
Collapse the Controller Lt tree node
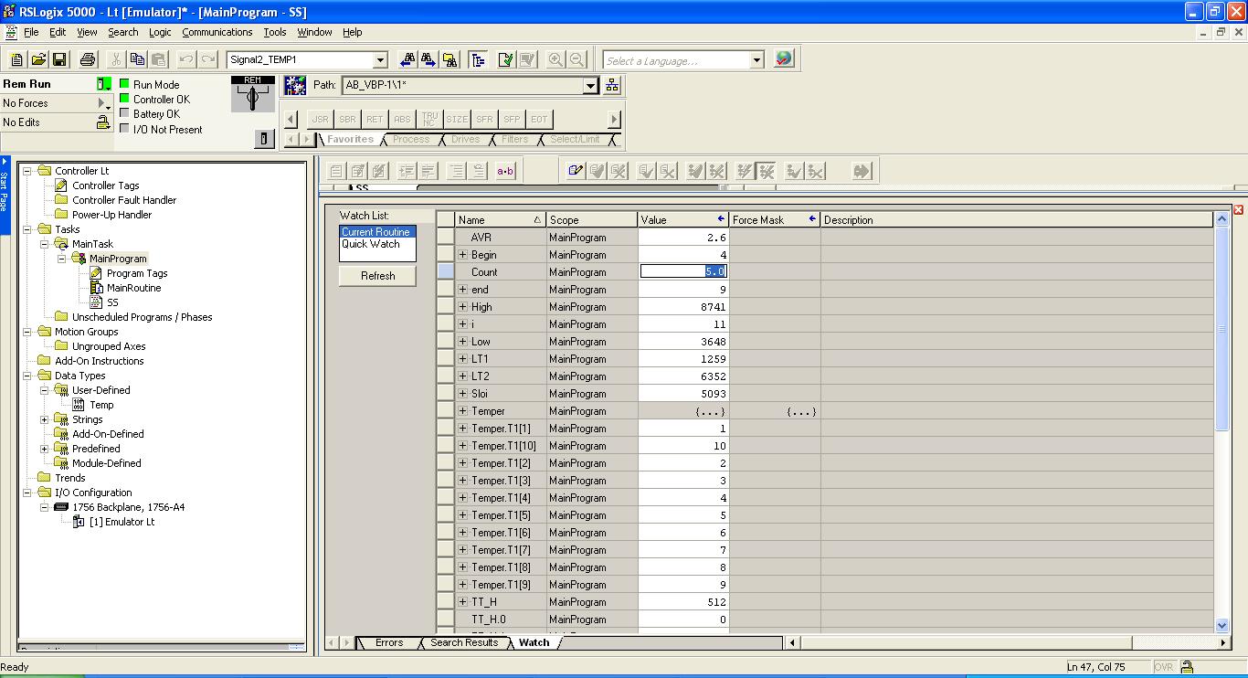pos(26,171)
